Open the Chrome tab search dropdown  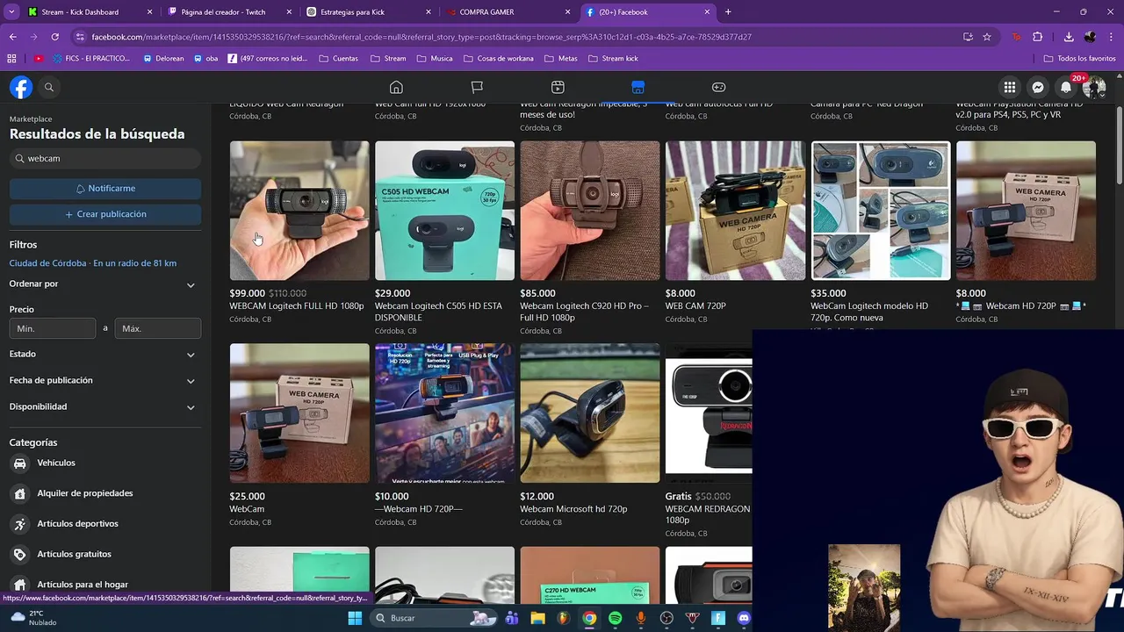pos(11,12)
